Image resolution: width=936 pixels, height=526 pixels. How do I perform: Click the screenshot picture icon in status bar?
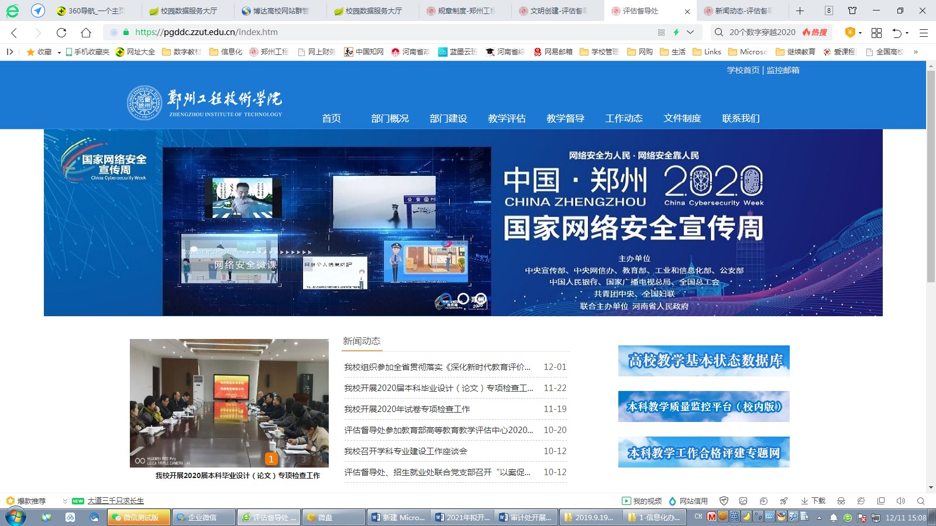click(x=744, y=501)
